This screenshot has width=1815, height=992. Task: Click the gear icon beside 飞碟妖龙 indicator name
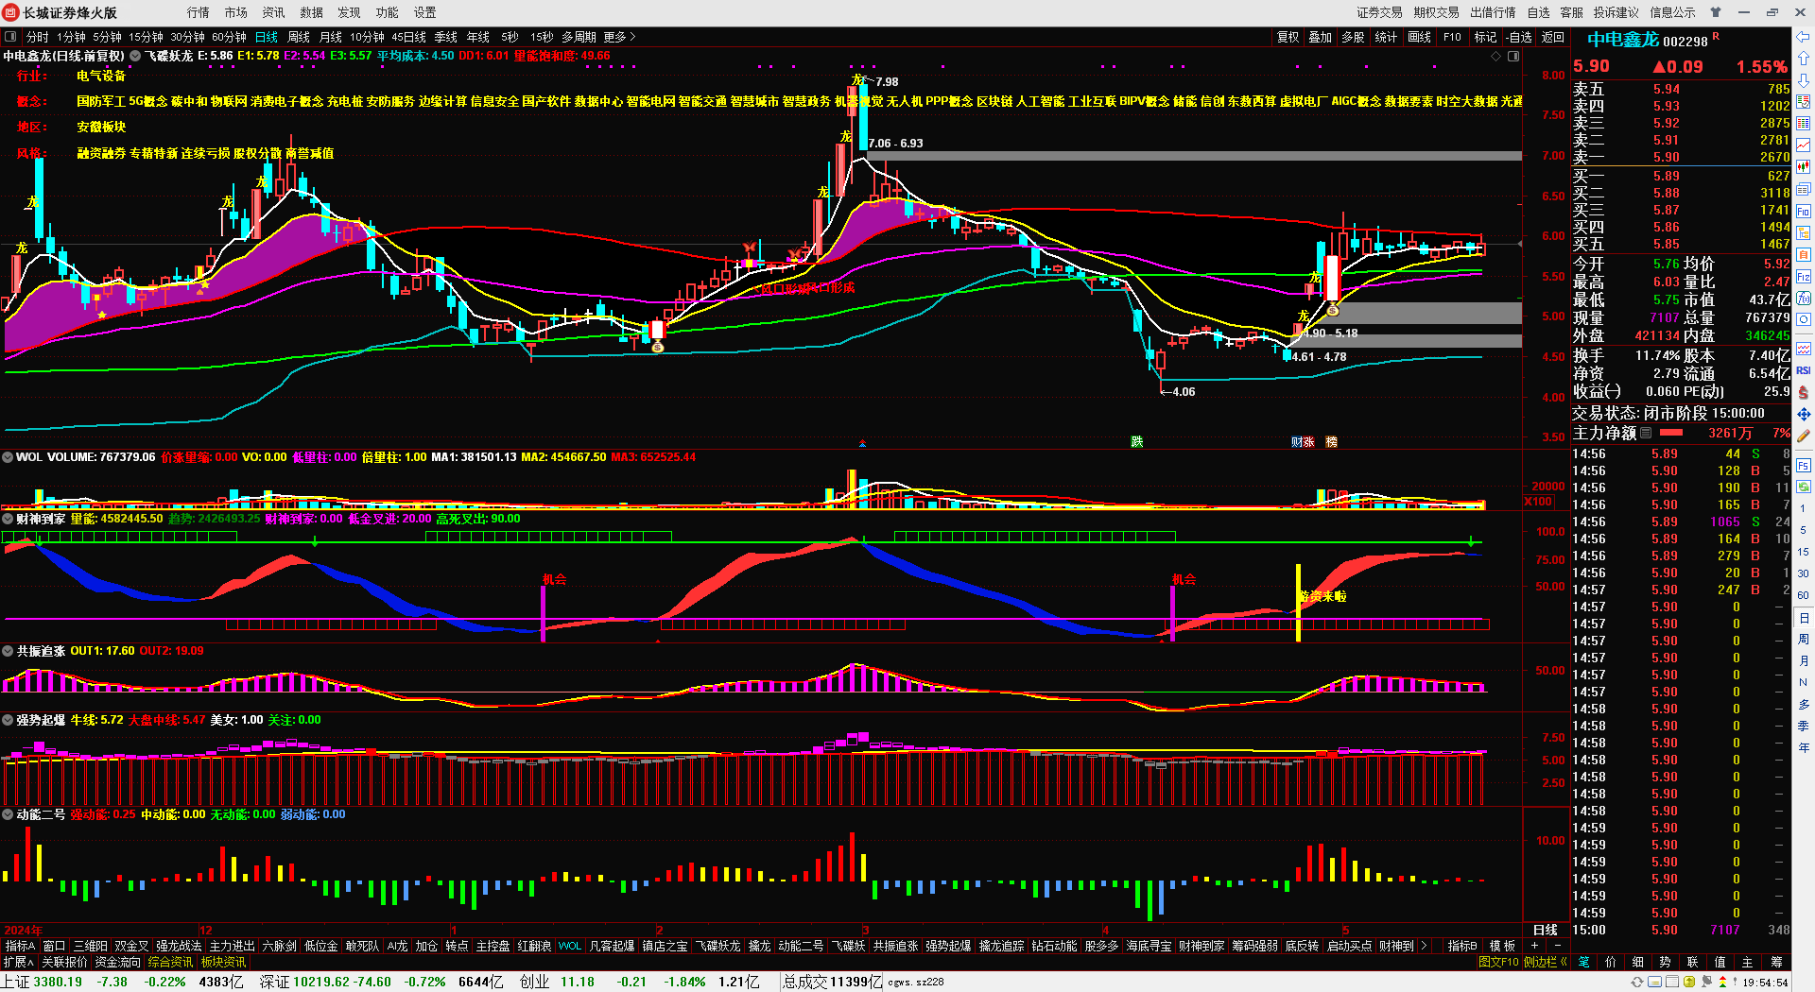(135, 56)
